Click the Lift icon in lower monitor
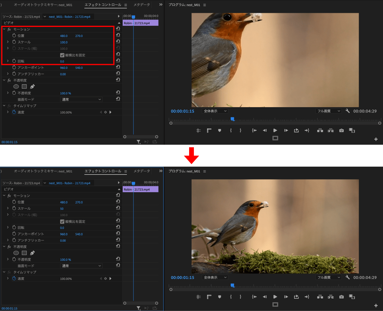This screenshot has width=383, height=311. [320, 297]
